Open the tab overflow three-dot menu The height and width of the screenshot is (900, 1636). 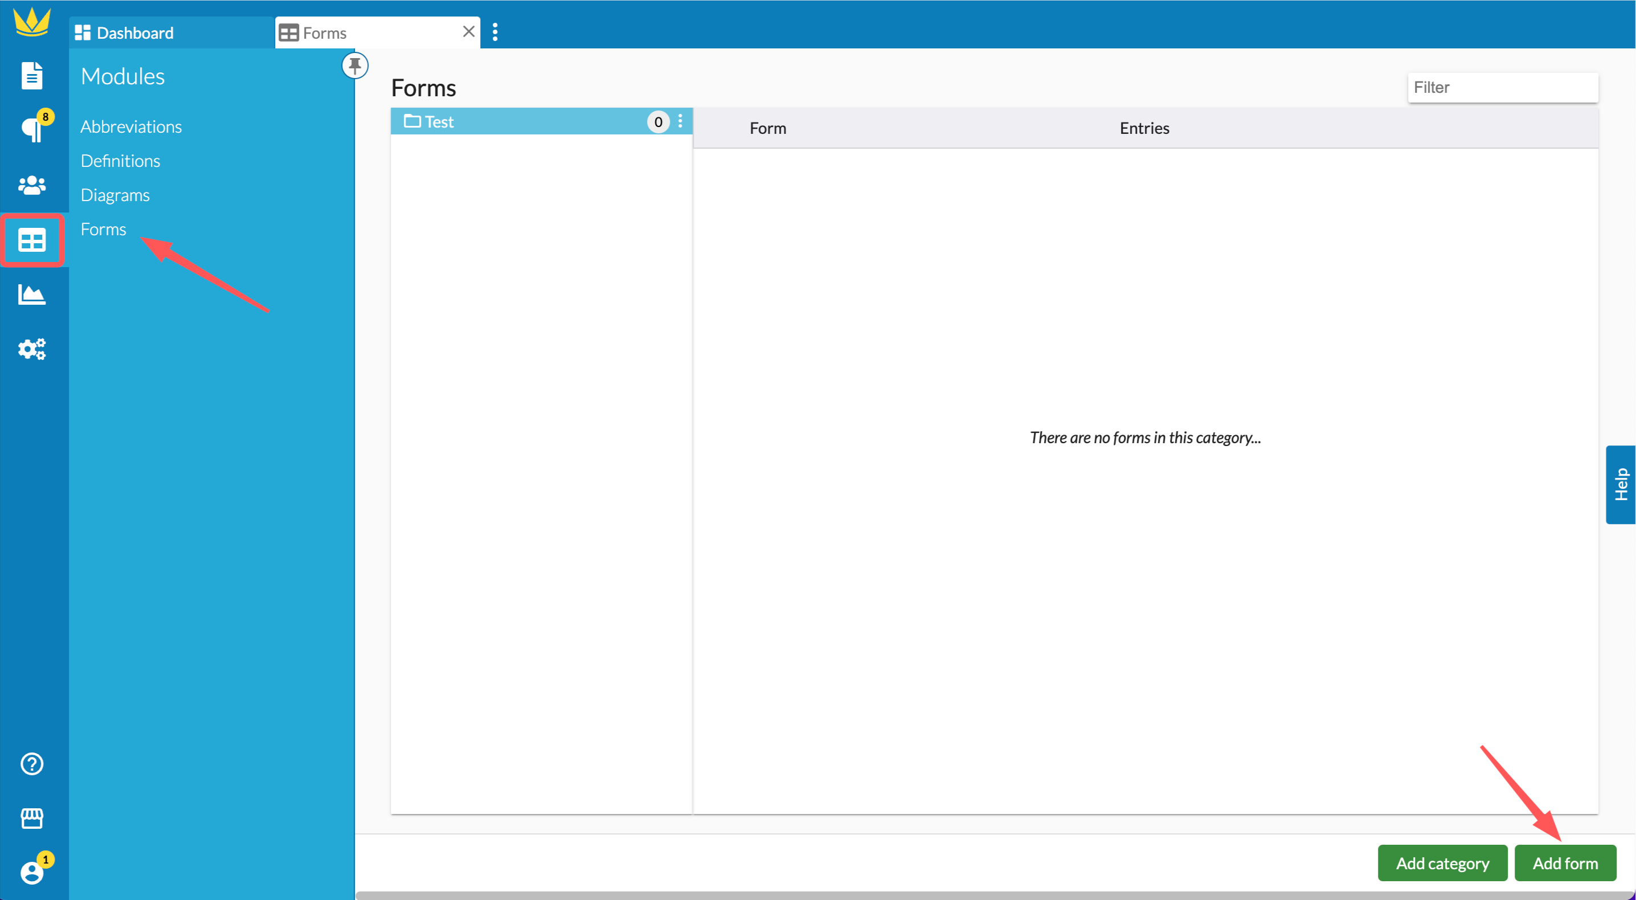coord(495,31)
